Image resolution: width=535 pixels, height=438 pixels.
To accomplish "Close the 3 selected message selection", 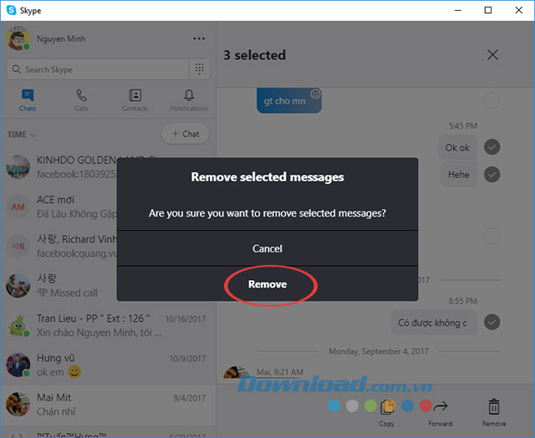I will pos(492,54).
